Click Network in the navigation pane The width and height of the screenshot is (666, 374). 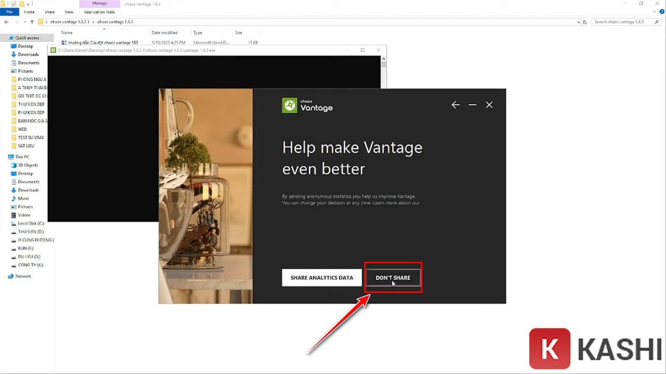tap(23, 276)
